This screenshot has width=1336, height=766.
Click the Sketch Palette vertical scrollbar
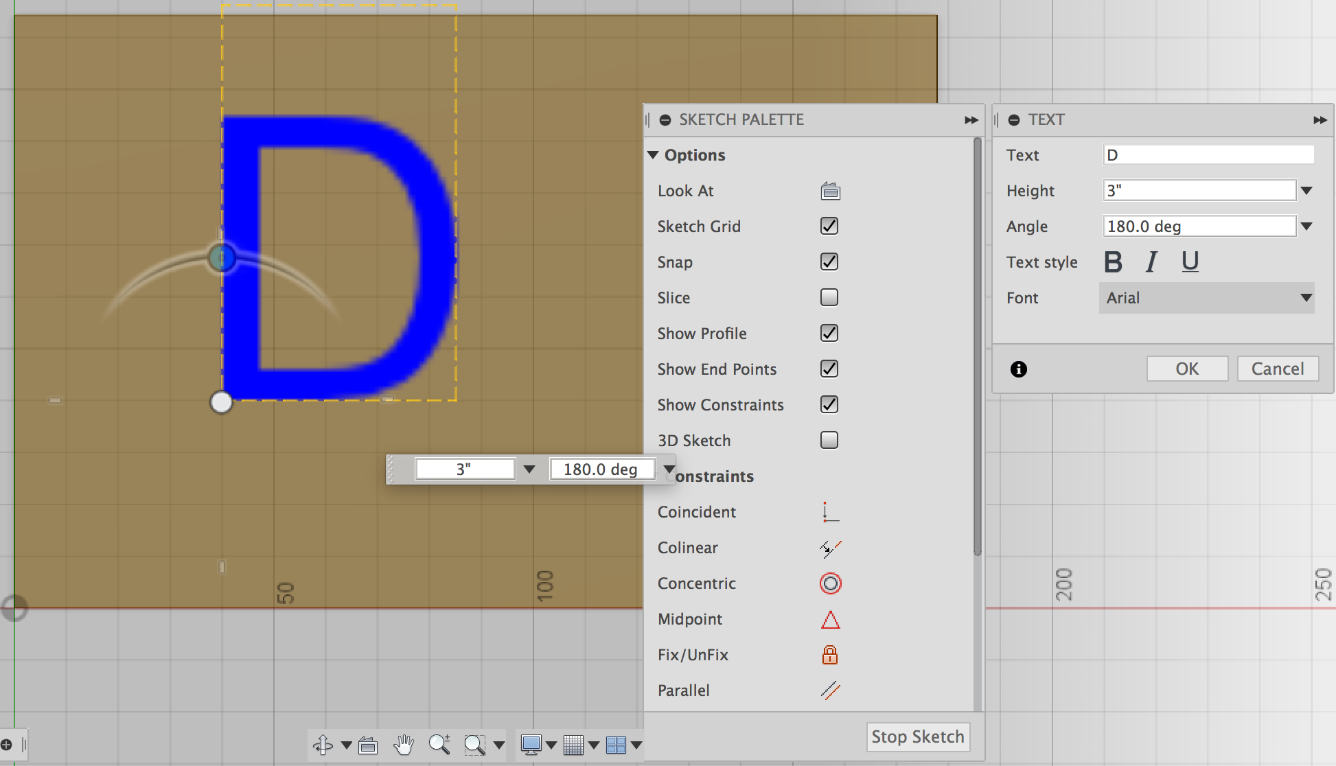click(x=978, y=347)
